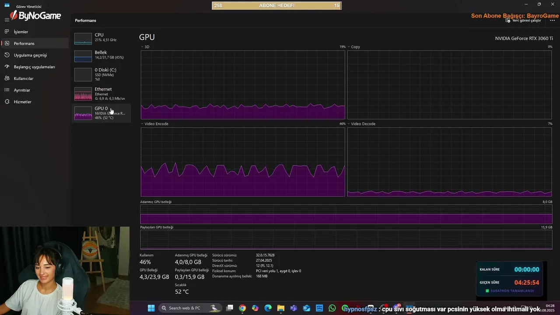This screenshot has height=315, width=560.
Task: Select the Ethernet performance item
Action: [x=101, y=94]
